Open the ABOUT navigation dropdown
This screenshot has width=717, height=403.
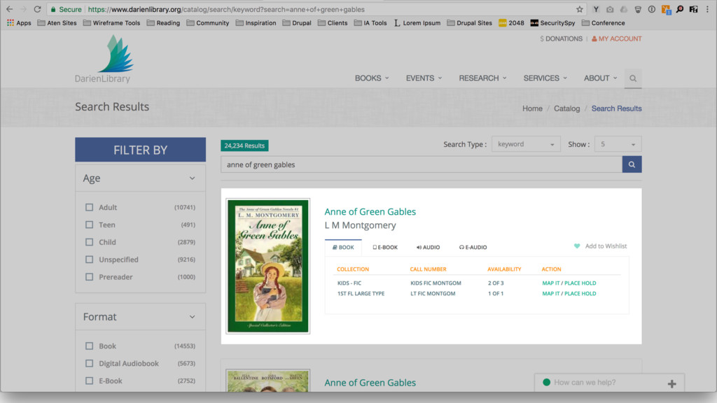[600, 78]
